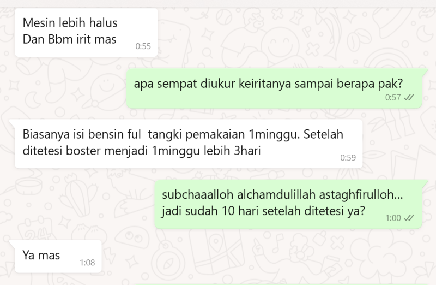Click the 0:57 timestamp on outgoing message

[392, 98]
